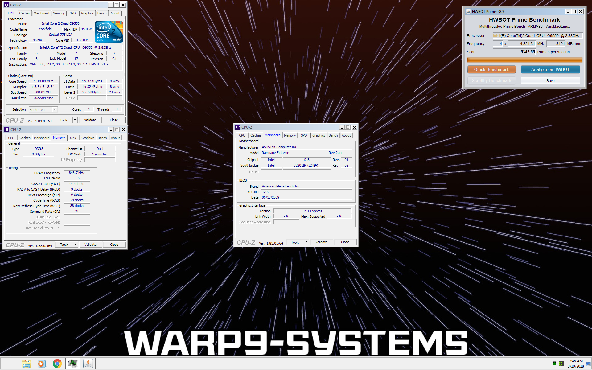The image size is (592, 370).
Task: Open Bench tab in the top-left CPU-Z window
Action: click(x=102, y=13)
